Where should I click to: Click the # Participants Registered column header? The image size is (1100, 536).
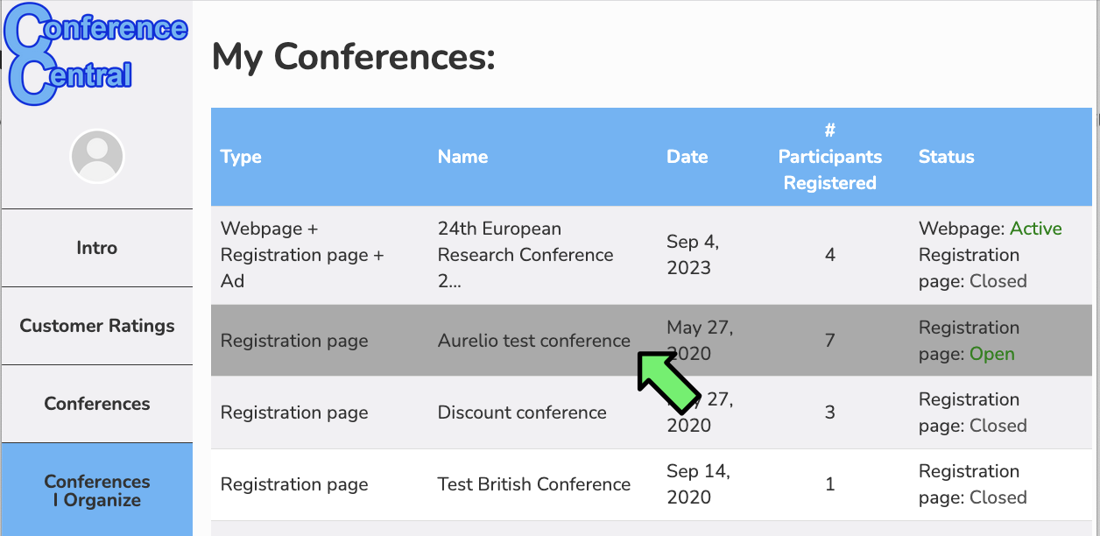(829, 157)
